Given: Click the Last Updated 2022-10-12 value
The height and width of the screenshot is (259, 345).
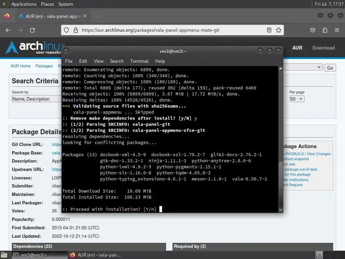Looking at the screenshot, I should (76, 236).
